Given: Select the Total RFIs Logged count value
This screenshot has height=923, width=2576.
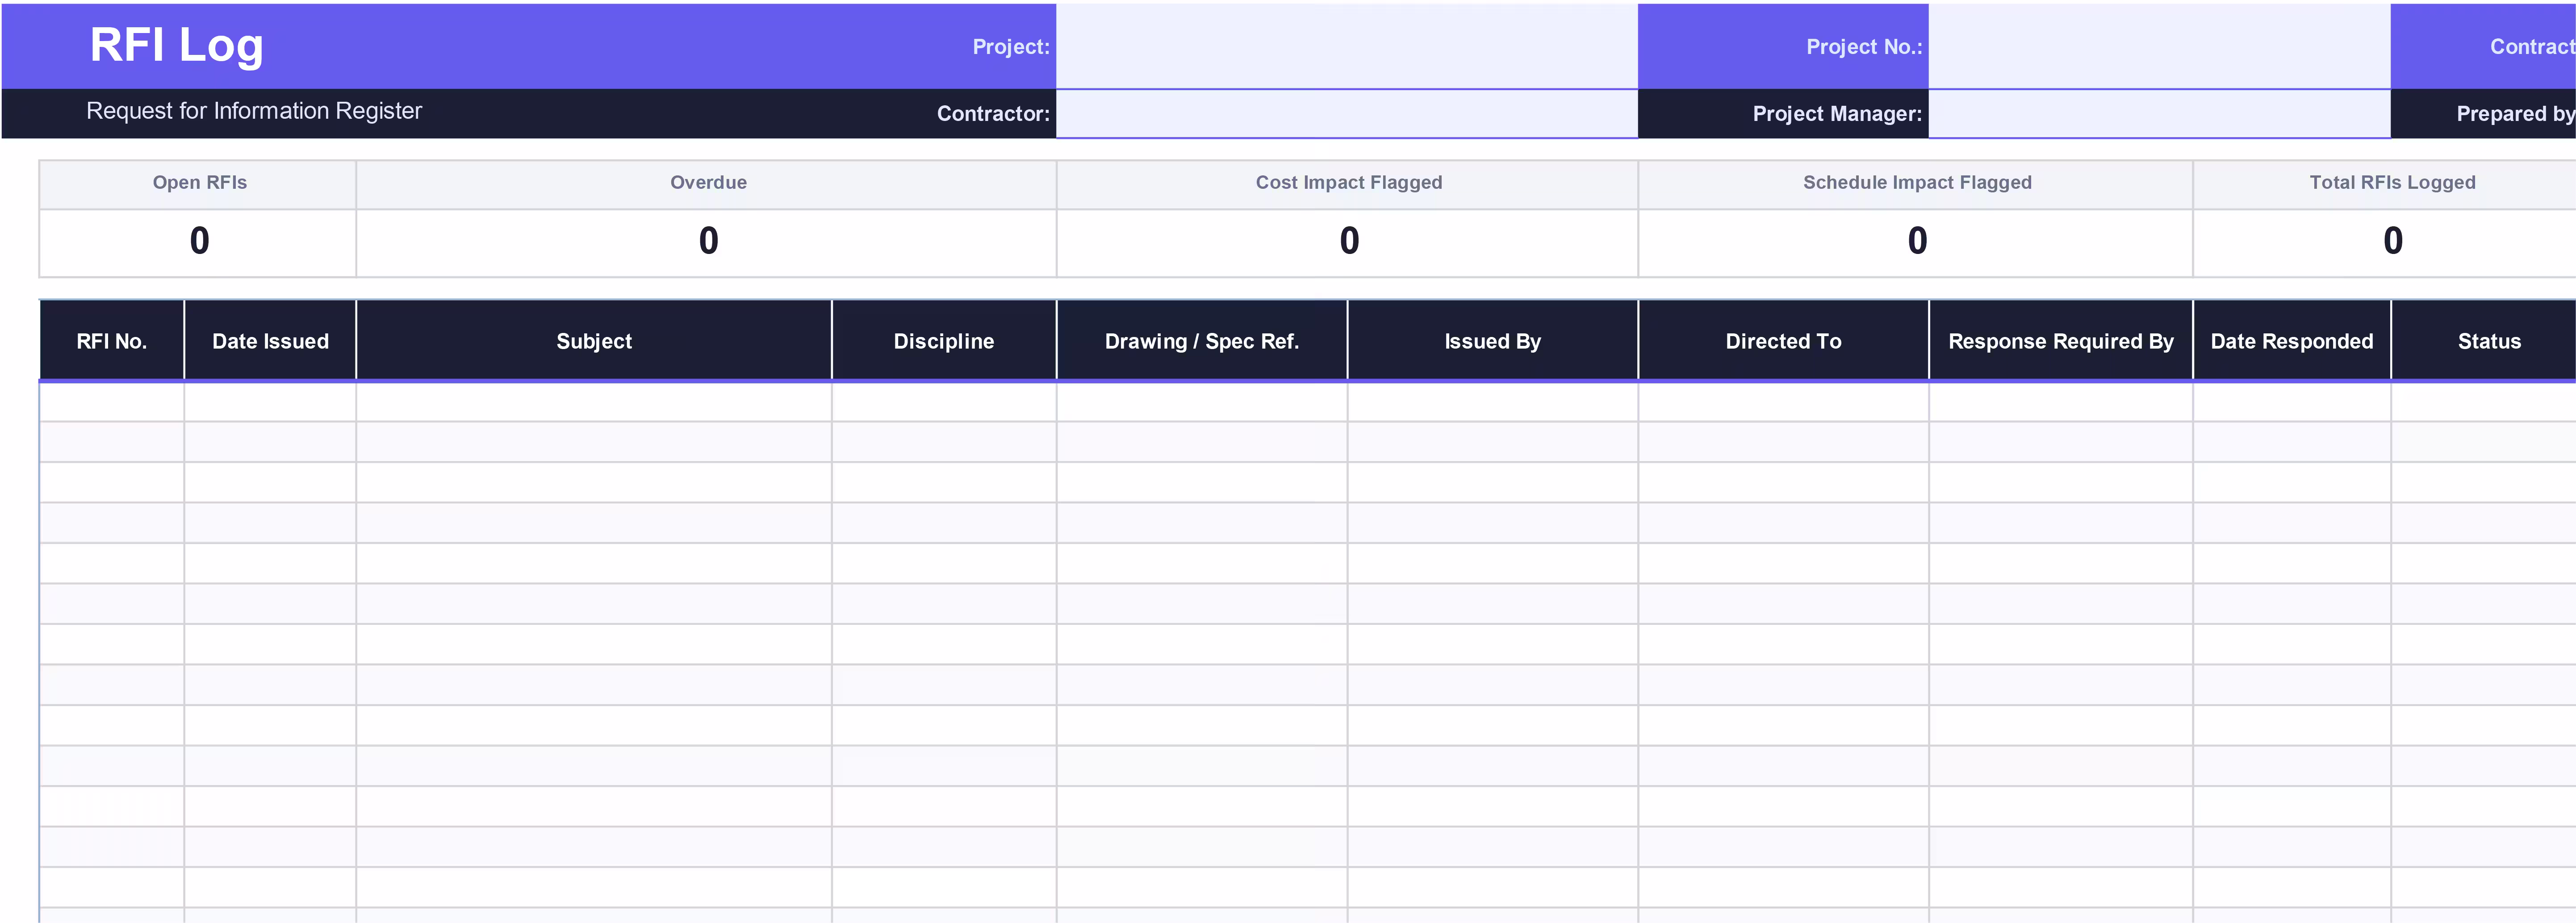Looking at the screenshot, I should [x=2392, y=241].
